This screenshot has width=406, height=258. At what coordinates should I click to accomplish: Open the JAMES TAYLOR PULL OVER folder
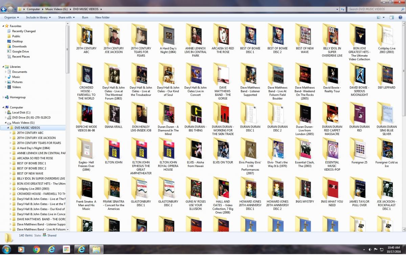tap(359, 192)
